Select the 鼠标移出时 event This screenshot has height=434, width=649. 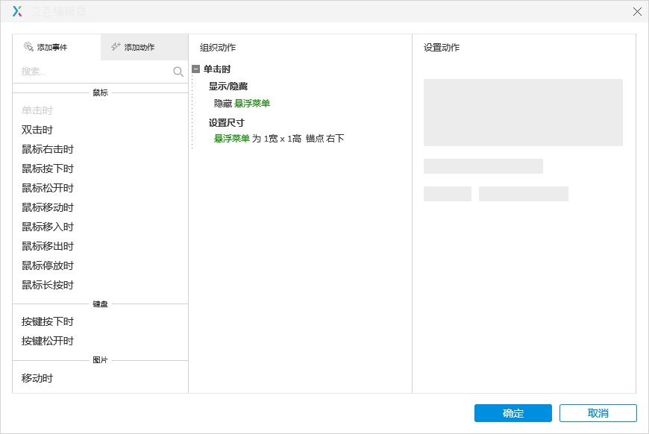click(x=48, y=247)
